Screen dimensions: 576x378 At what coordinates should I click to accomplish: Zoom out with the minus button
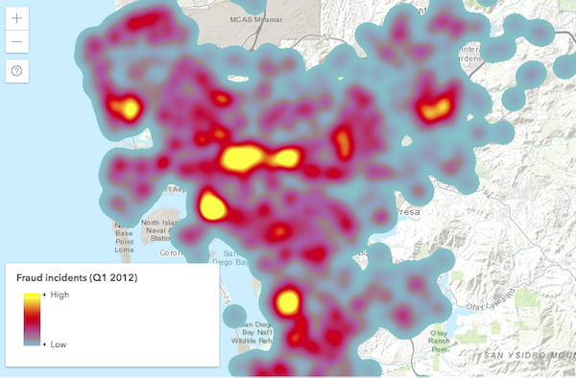17,41
